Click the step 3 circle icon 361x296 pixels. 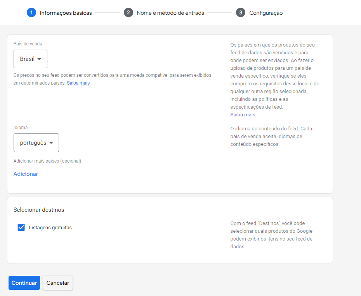pyautogui.click(x=241, y=12)
